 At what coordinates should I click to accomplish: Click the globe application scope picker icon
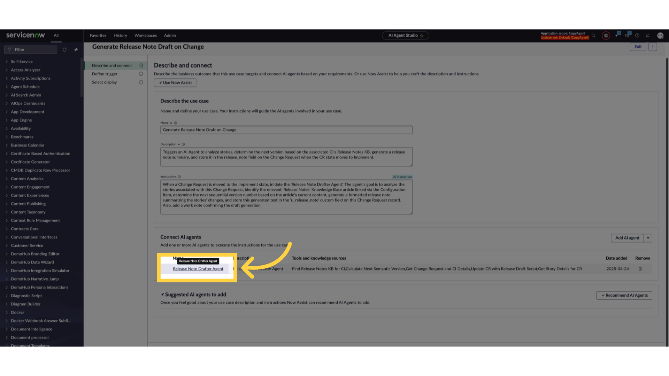[606, 36]
